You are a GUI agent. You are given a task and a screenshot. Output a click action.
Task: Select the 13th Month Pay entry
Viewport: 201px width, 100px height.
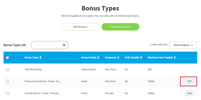point(33,70)
